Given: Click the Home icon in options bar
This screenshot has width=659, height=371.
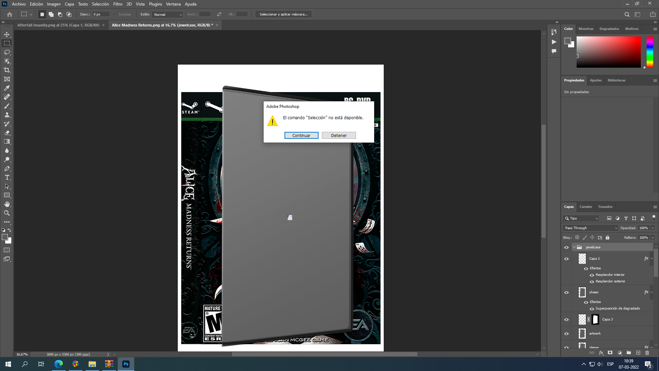Looking at the screenshot, I should pyautogui.click(x=10, y=14).
